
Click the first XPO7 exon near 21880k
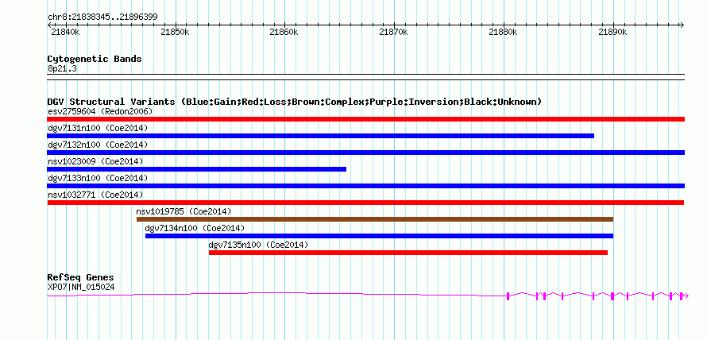click(x=508, y=296)
